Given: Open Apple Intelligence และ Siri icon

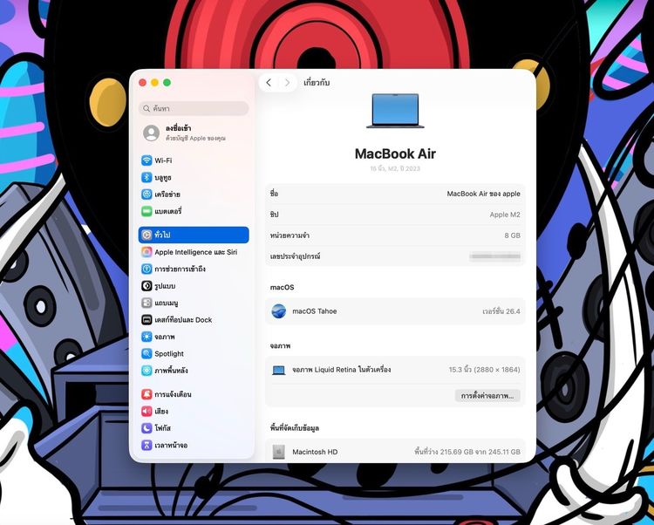Looking at the screenshot, I should tap(146, 252).
